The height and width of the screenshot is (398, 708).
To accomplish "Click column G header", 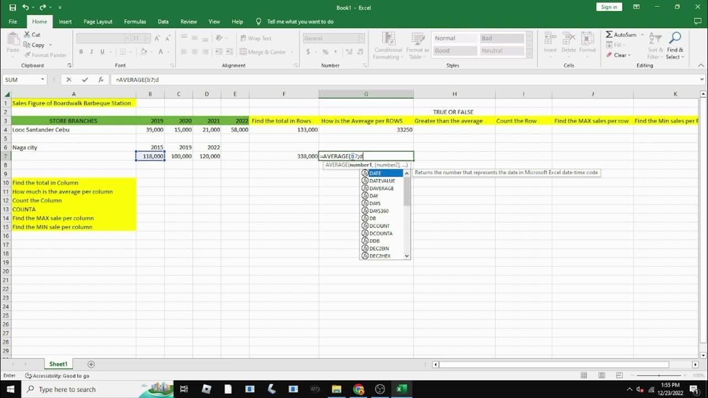I will coord(366,94).
